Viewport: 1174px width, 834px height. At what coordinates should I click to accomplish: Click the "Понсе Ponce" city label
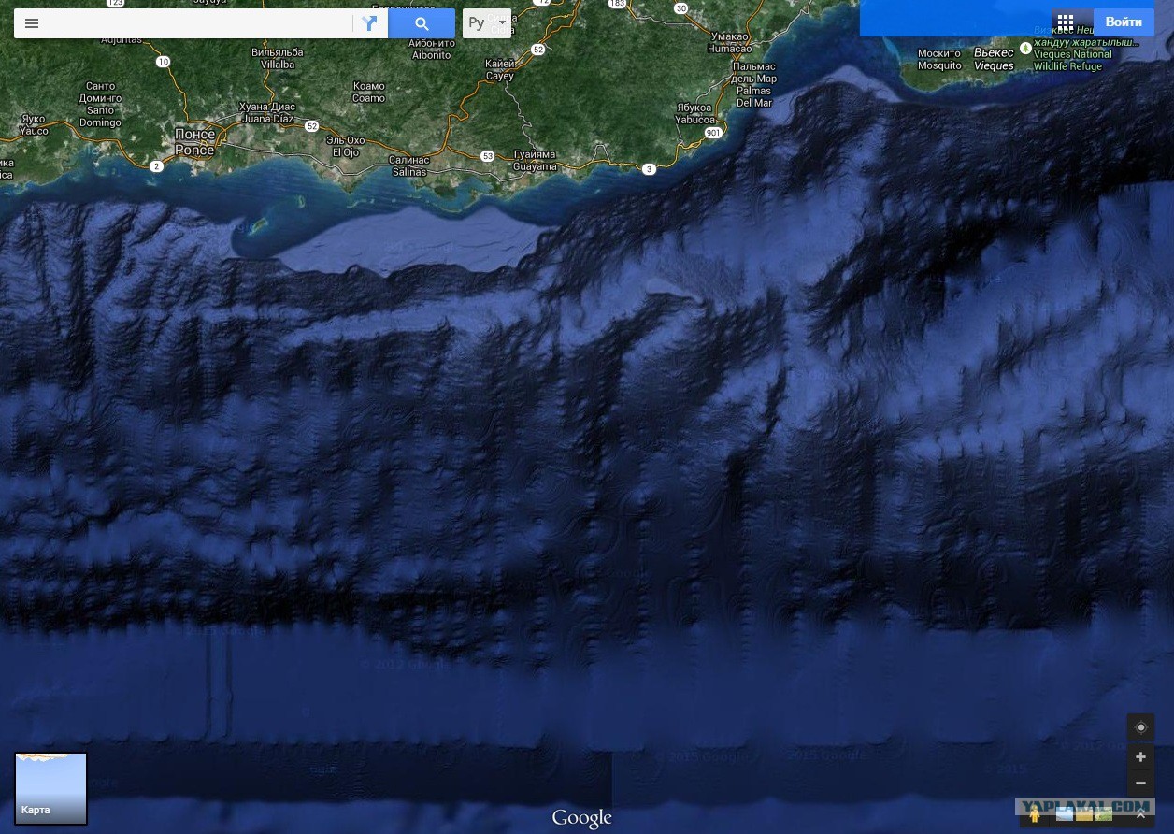tap(194, 142)
